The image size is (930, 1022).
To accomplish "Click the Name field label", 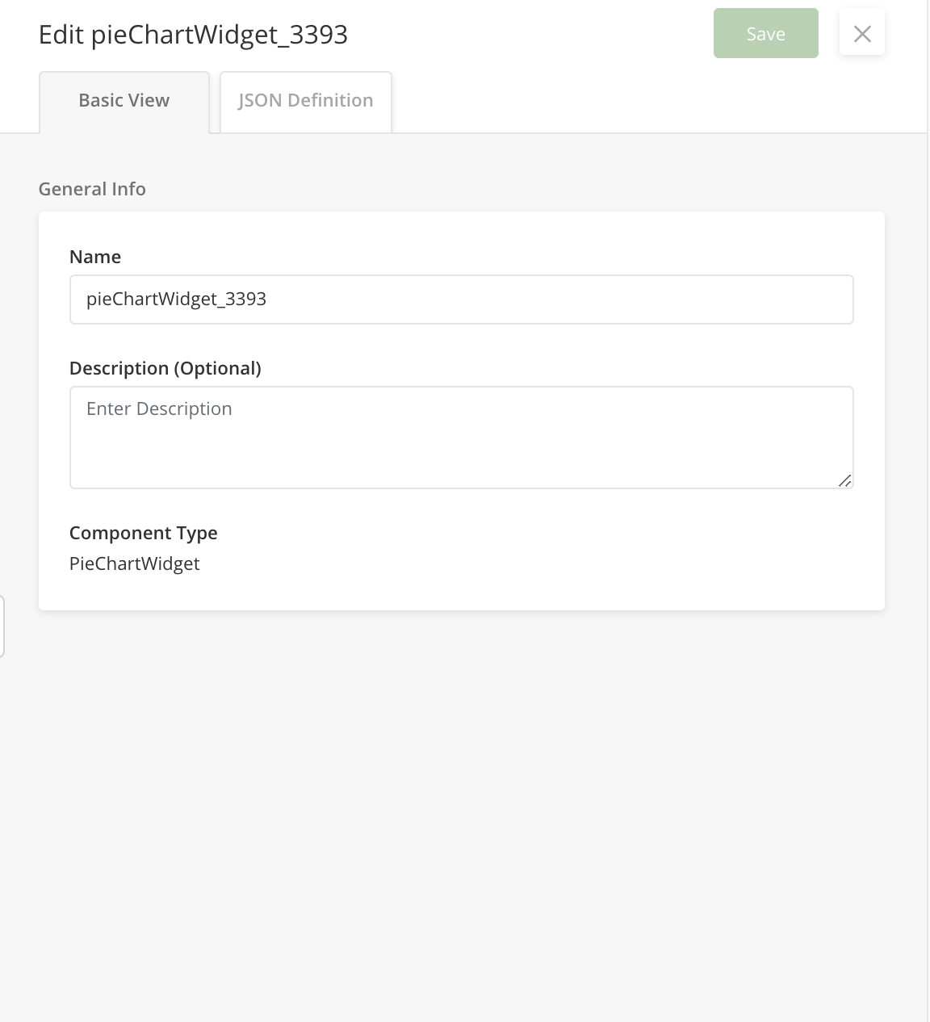I will point(95,257).
